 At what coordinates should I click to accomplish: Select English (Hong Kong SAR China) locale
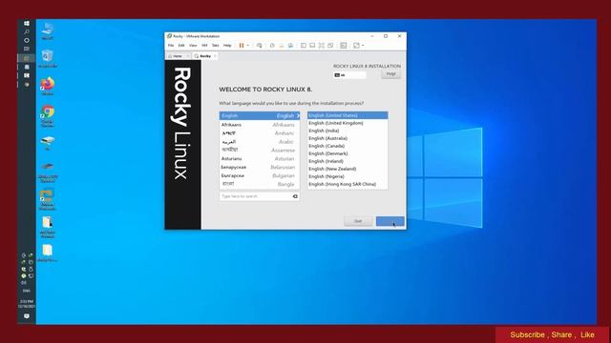pos(348,184)
